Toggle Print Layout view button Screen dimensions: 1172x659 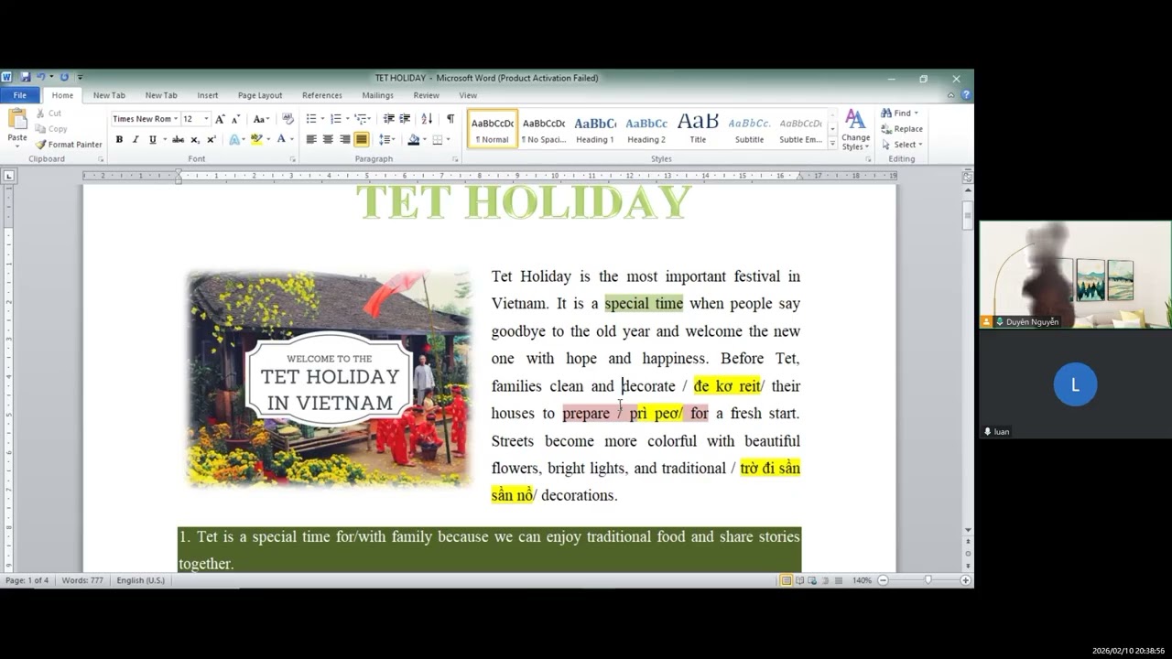pos(787,580)
